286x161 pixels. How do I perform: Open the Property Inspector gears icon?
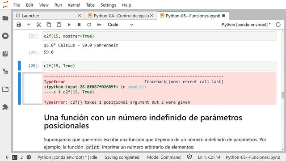coord(5,72)
